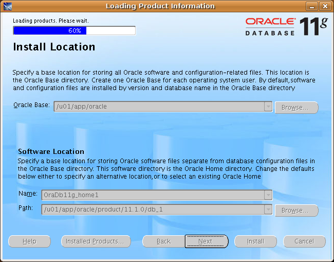This screenshot has height=262, width=334.
Task: Minimize the Loading Product Information window
Action: (312, 6)
